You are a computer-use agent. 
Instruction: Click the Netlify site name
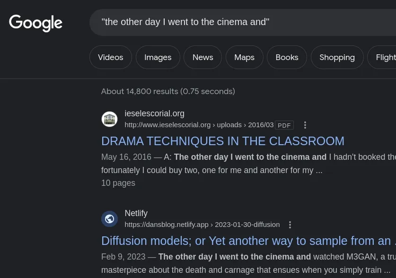tap(136, 213)
